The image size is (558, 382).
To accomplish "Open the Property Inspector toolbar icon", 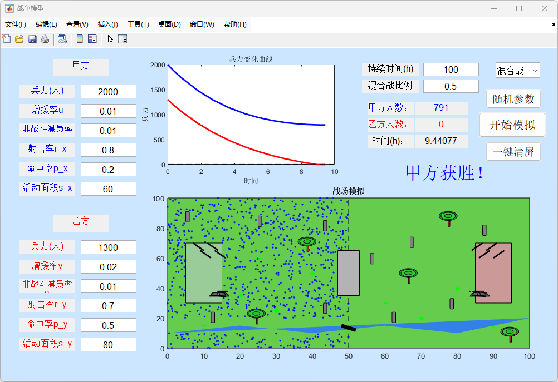I will (123, 39).
